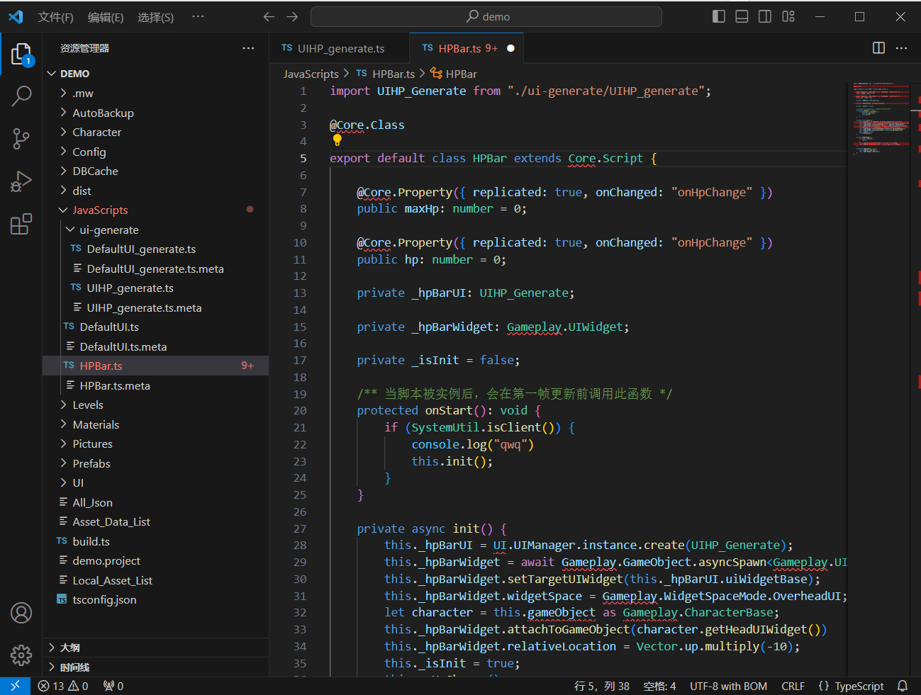Open demo.project file

(x=156, y=561)
